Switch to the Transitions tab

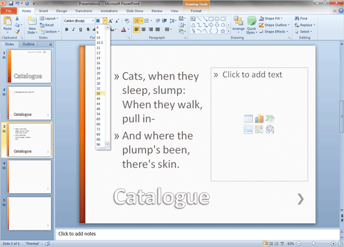point(84,11)
